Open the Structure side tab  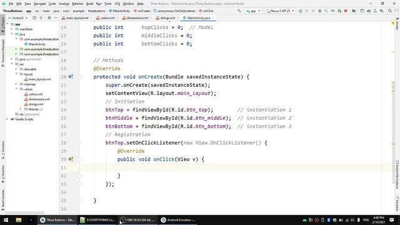point(2,150)
